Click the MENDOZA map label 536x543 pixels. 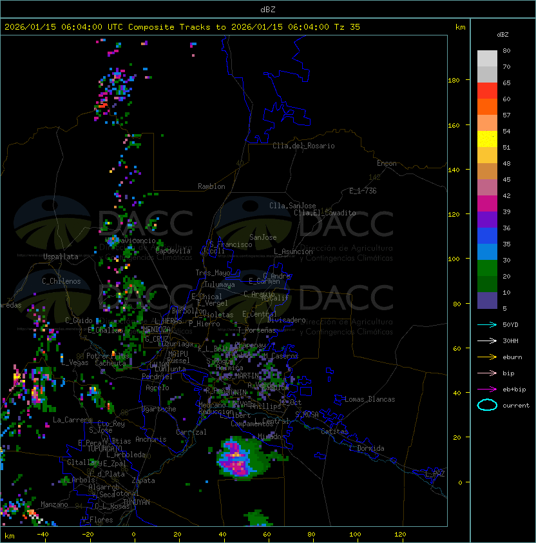pos(157,329)
